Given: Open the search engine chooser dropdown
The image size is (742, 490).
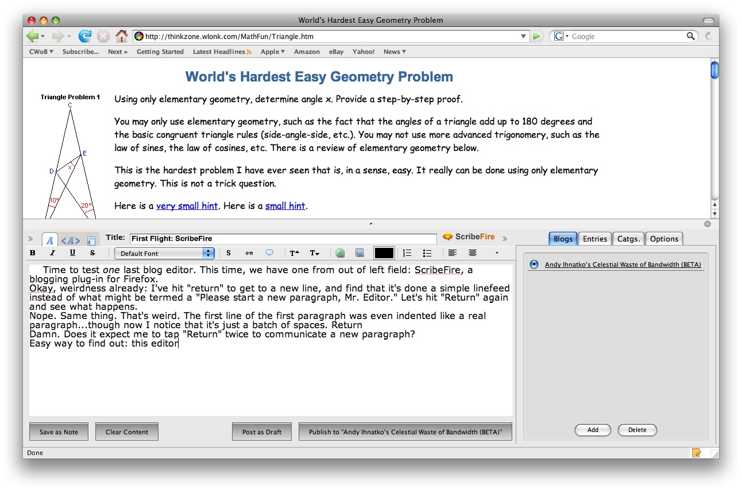Looking at the screenshot, I should point(567,36).
